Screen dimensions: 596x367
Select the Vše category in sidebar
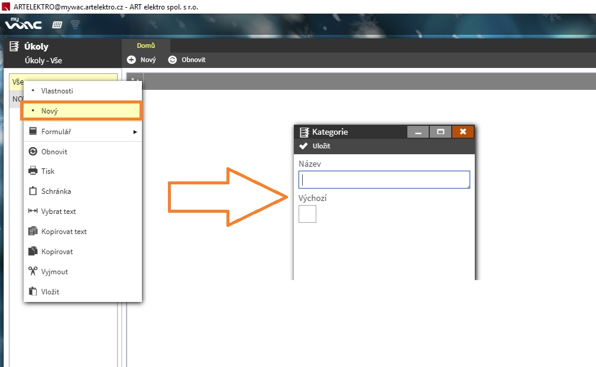[17, 82]
